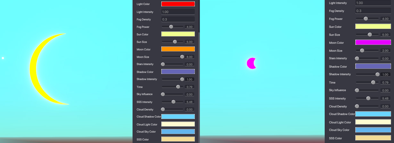394x143 pixels.
Task: Click the scrollbar beside the red Light Color swatch
Action: 199,16
